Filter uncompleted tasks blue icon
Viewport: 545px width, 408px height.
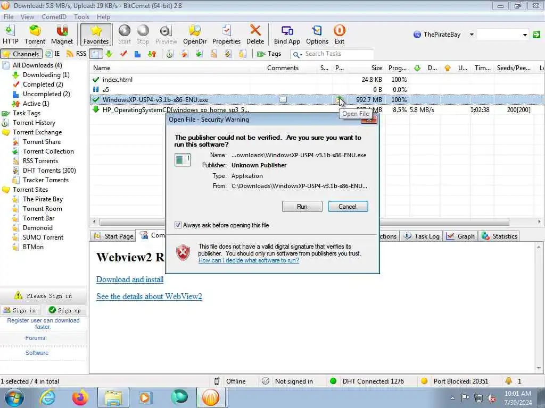pos(138,54)
